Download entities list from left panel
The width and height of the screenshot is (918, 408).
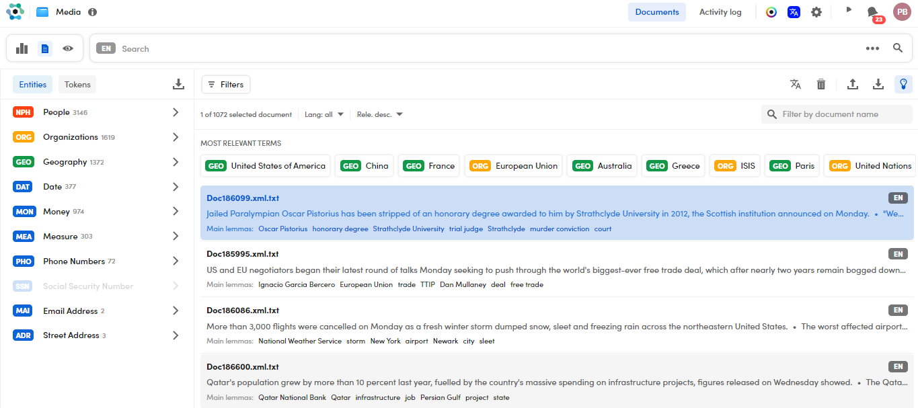(x=178, y=84)
